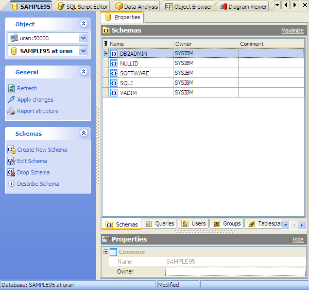This screenshot has width=309, height=290.
Task: Click the Report structure printer icon
Action: point(11,111)
